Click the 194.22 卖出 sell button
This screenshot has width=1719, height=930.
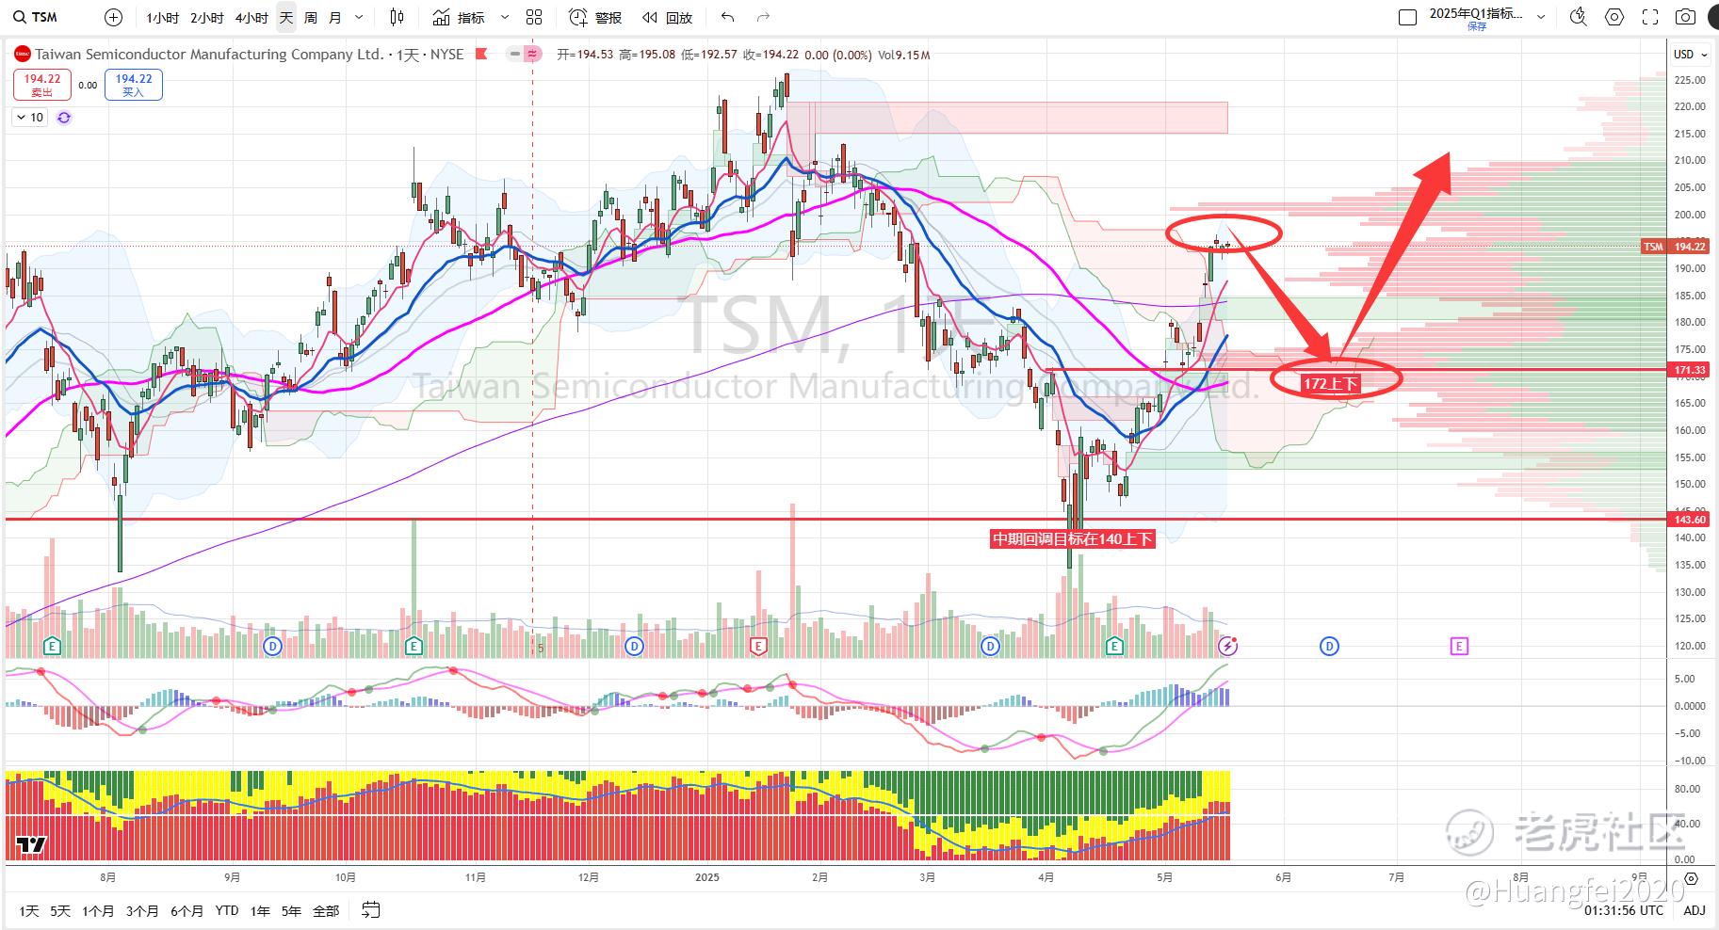coord(41,85)
